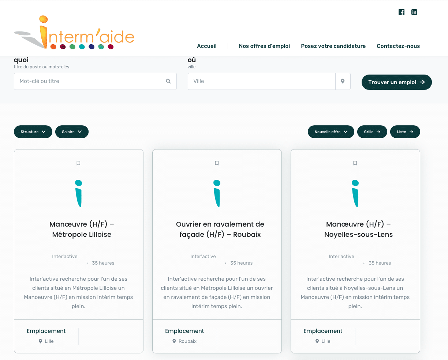
Task: Open the LinkedIn page icon
Action: pos(414,12)
